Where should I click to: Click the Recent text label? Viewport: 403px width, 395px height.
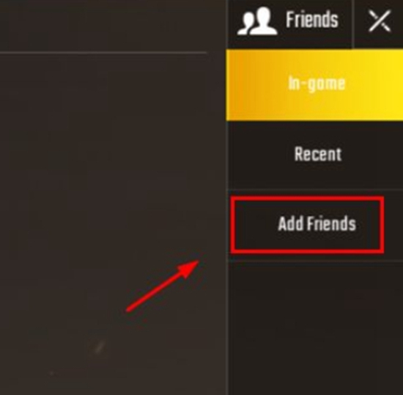pos(318,154)
